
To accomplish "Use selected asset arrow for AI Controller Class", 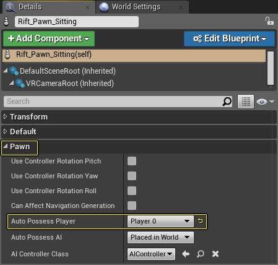I will [x=186, y=254].
